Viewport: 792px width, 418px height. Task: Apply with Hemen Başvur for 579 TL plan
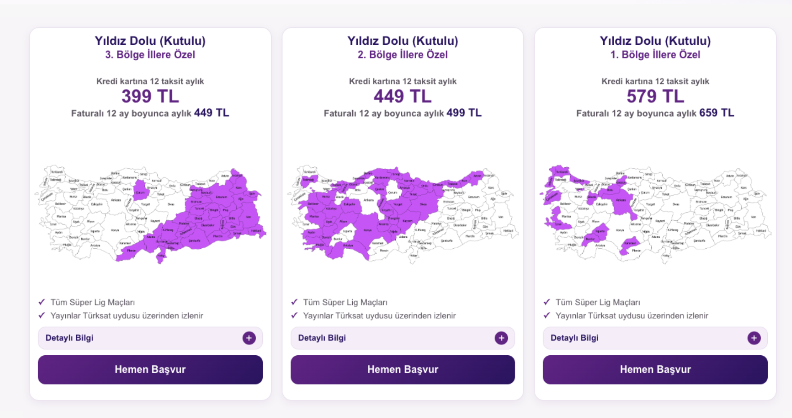click(x=655, y=370)
